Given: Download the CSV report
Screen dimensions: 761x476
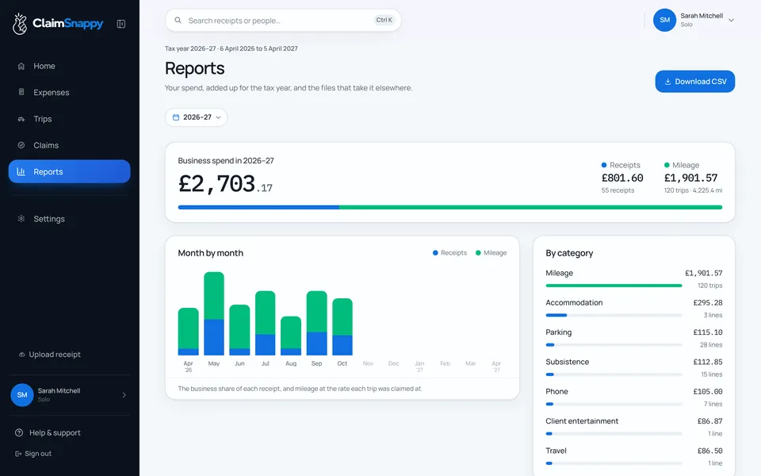Looking at the screenshot, I should (694, 82).
